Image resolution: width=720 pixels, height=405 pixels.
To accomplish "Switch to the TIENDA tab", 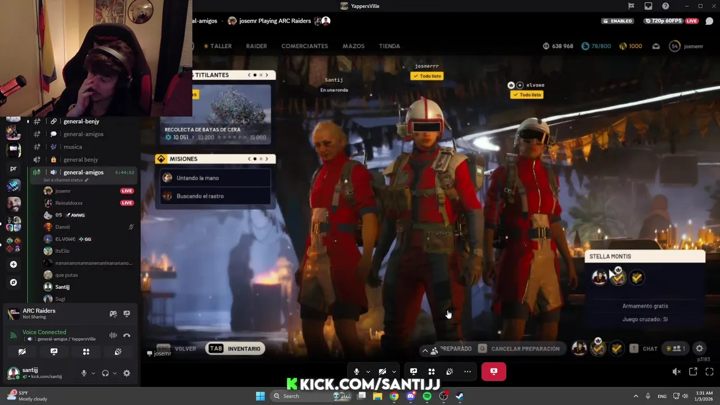I will pyautogui.click(x=389, y=46).
